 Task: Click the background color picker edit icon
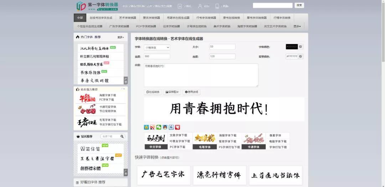301,56
